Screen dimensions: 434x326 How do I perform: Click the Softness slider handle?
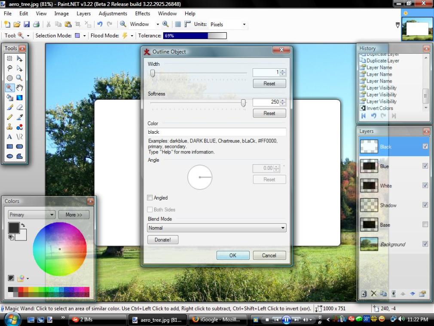point(243,103)
